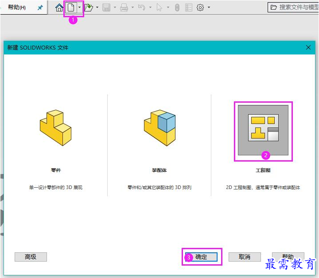This screenshot has height=278, width=319.
Task: Click the New document icon
Action: 71,8
